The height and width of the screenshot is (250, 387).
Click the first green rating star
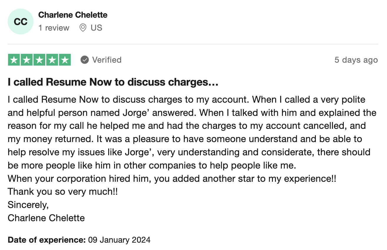tap(14, 60)
